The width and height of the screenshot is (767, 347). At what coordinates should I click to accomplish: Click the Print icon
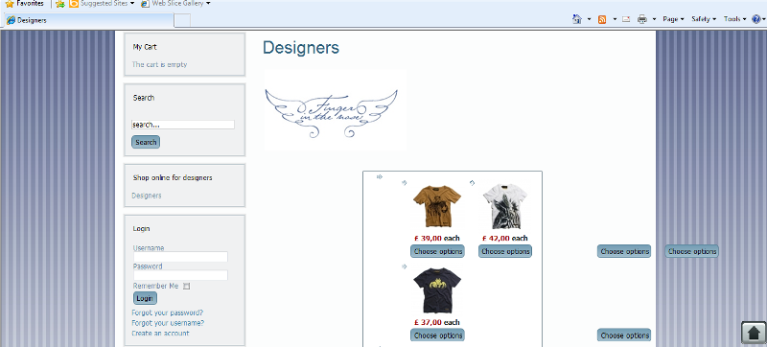[641, 19]
